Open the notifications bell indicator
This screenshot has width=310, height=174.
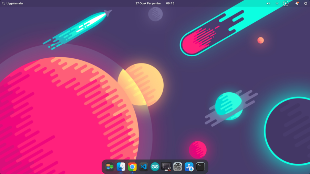pyautogui.click(x=297, y=3)
